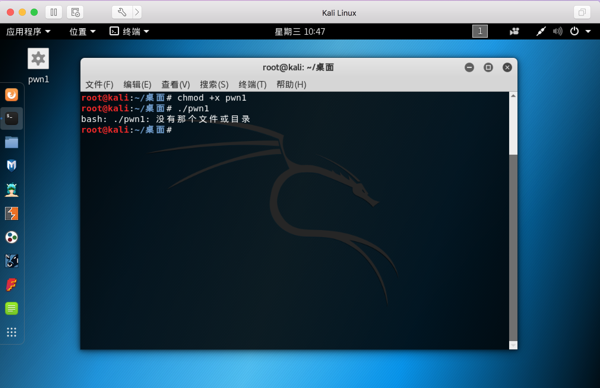Open the 查看(V) menu in terminal
600x388 pixels.
[176, 85]
